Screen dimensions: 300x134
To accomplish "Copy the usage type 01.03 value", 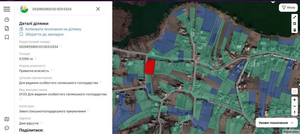I will click(21, 98).
